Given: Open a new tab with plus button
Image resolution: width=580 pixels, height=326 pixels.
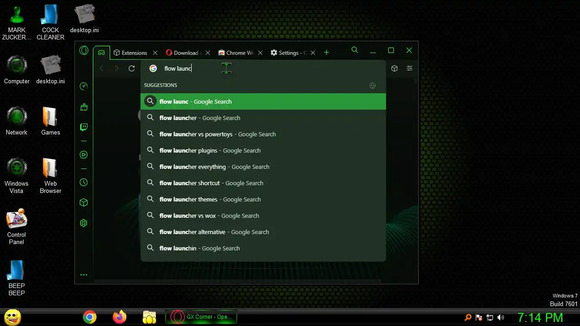Looking at the screenshot, I should [x=326, y=53].
